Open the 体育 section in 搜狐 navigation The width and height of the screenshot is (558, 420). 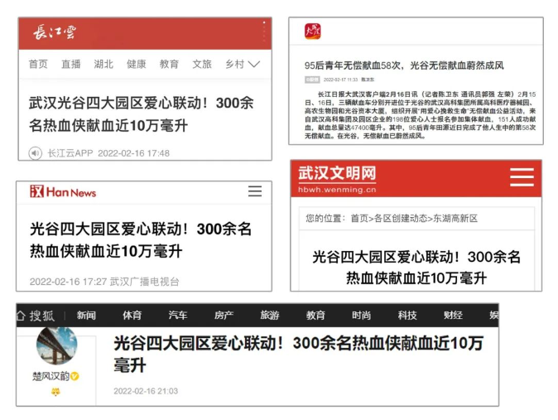click(x=132, y=316)
